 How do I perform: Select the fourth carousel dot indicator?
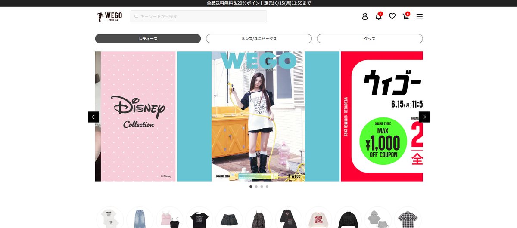267,187
